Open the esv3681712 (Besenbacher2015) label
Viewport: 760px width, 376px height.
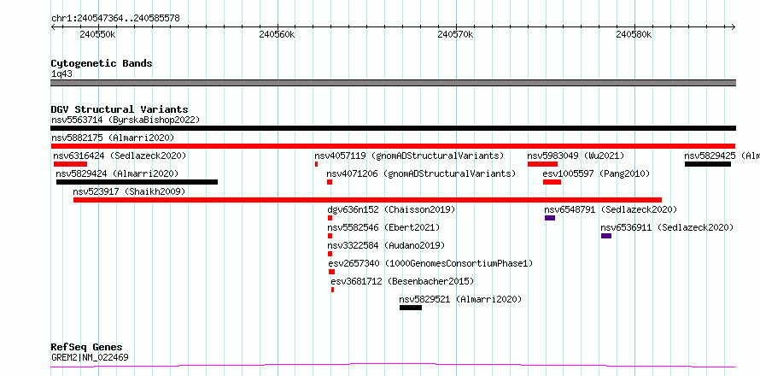pos(402,281)
